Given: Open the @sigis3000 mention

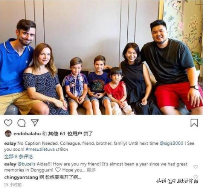Looking at the screenshot, I should [171, 143].
